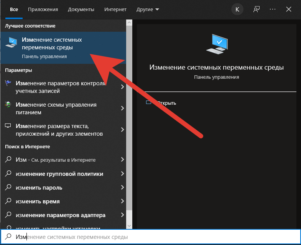The width and height of the screenshot is (301, 245).
Task: Click the magnifier icon in the search box
Action: (x=8, y=237)
